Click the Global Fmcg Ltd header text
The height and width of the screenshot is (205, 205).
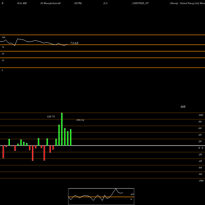click(189, 3)
